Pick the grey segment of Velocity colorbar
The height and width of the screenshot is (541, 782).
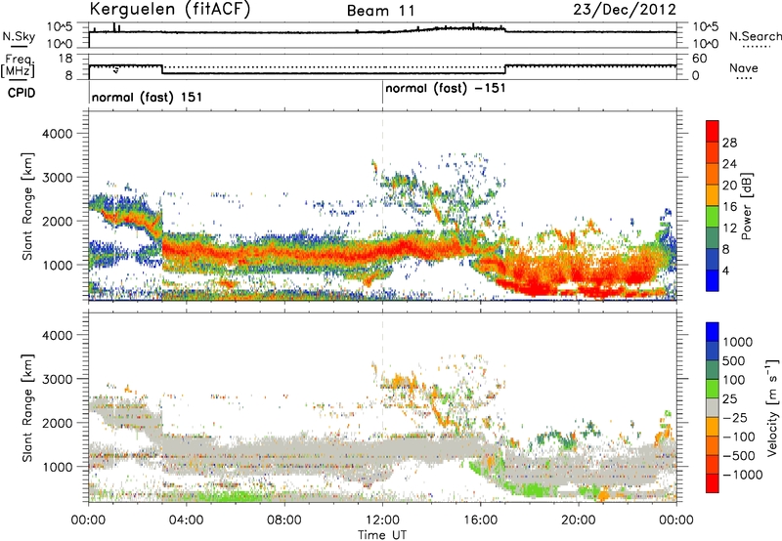point(713,407)
